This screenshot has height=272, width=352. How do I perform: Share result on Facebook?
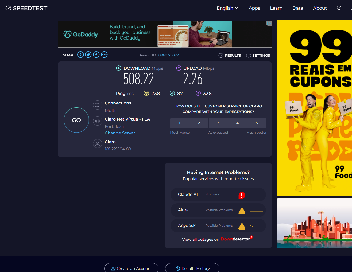(96, 55)
